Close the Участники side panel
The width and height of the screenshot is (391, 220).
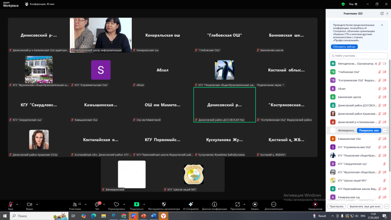point(387,13)
